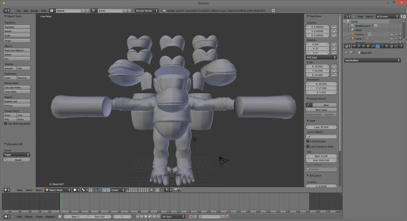Screen dimensions: 407x221
Task: Select the rotate manipulator arc icon
Action: (104, 190)
